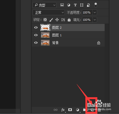Select layer name 图层 1
Viewport: 119px width, 114px height.
pos(57,35)
